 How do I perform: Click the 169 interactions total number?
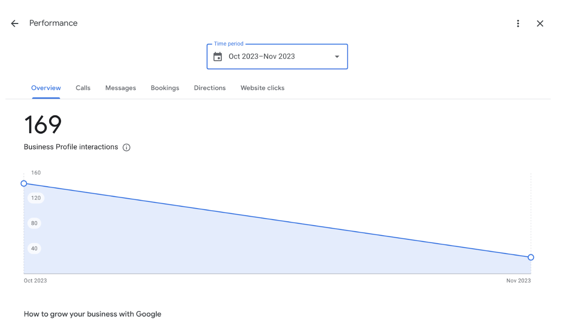click(43, 124)
